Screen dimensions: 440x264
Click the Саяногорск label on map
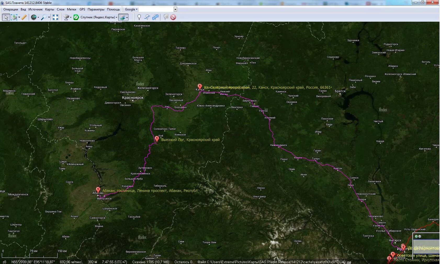click(98, 218)
